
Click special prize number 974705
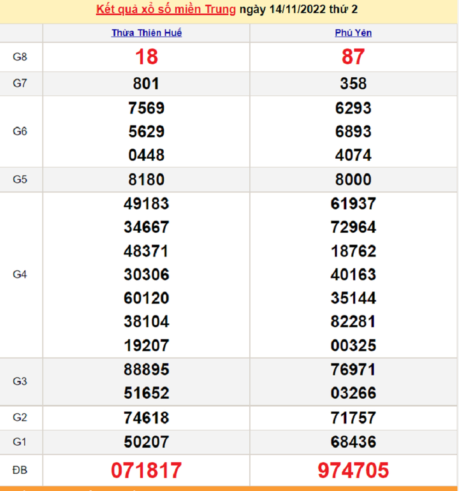click(353, 471)
